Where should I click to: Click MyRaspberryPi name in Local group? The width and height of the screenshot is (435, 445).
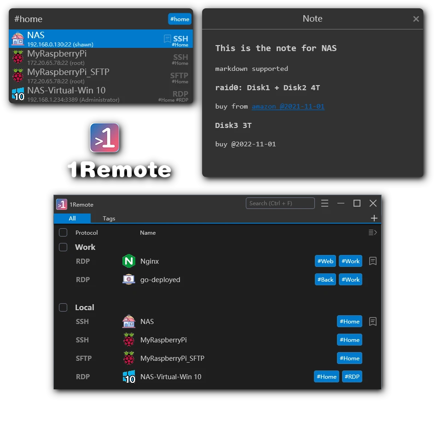[163, 340]
